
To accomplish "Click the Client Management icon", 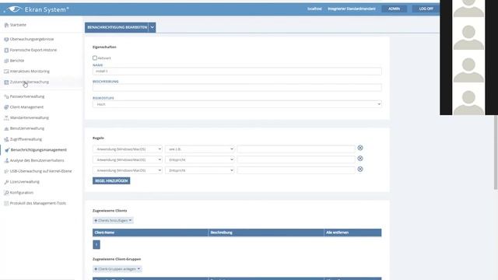I will click(6, 107).
